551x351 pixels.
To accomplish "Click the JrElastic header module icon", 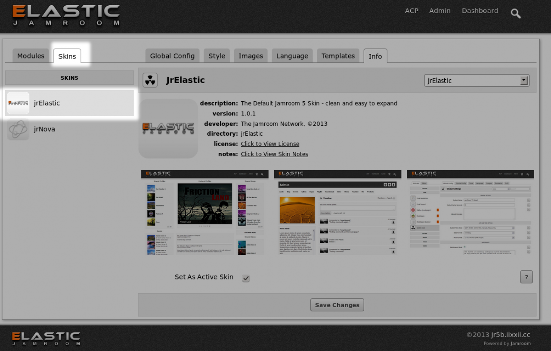I will click(x=150, y=80).
